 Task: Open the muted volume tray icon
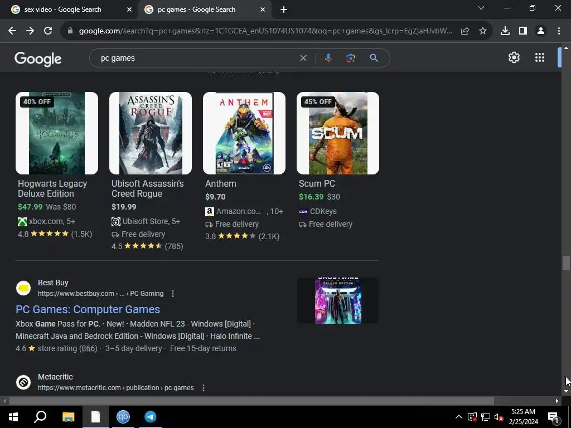[499, 417]
